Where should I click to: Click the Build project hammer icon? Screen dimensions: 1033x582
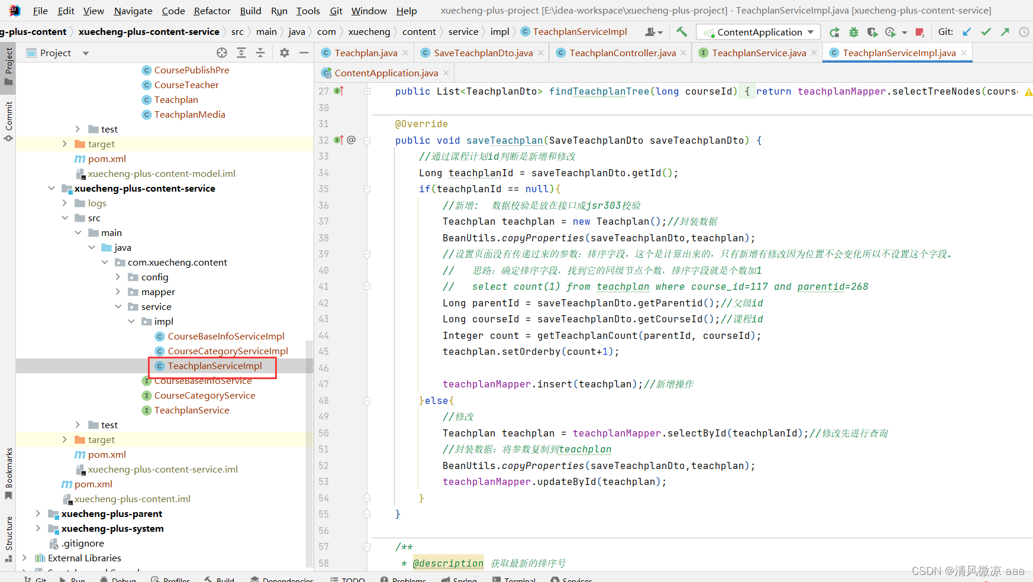pos(682,32)
